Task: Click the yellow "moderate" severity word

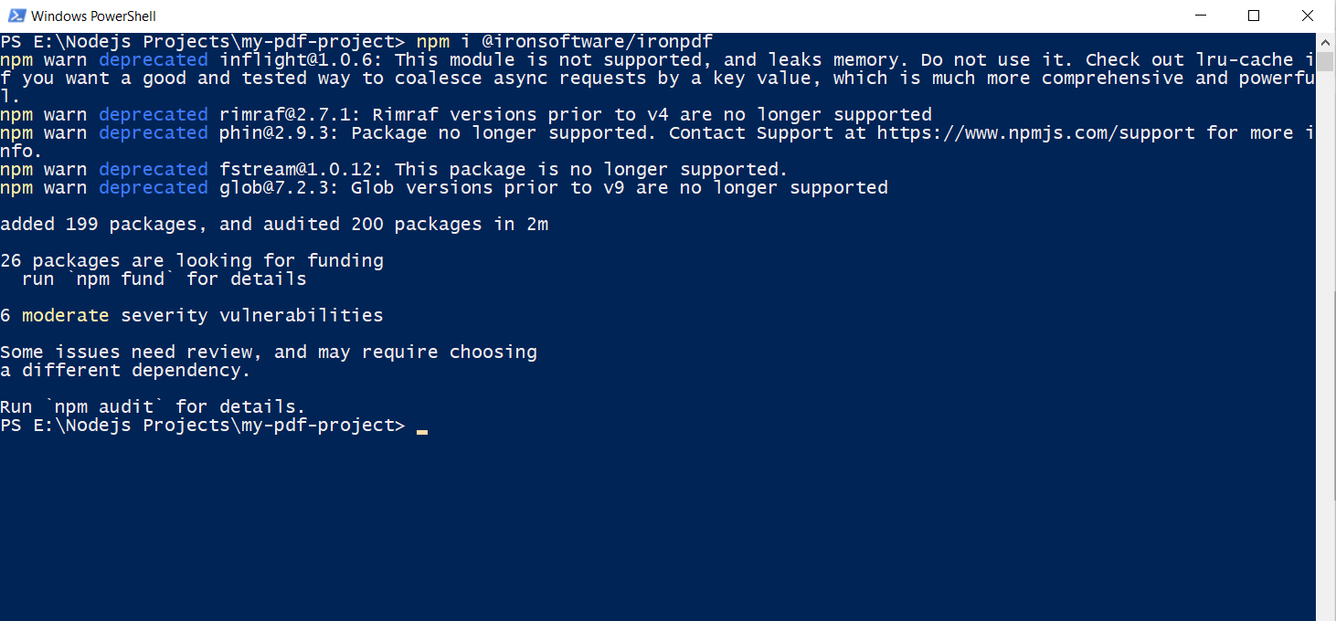Action: pos(65,316)
